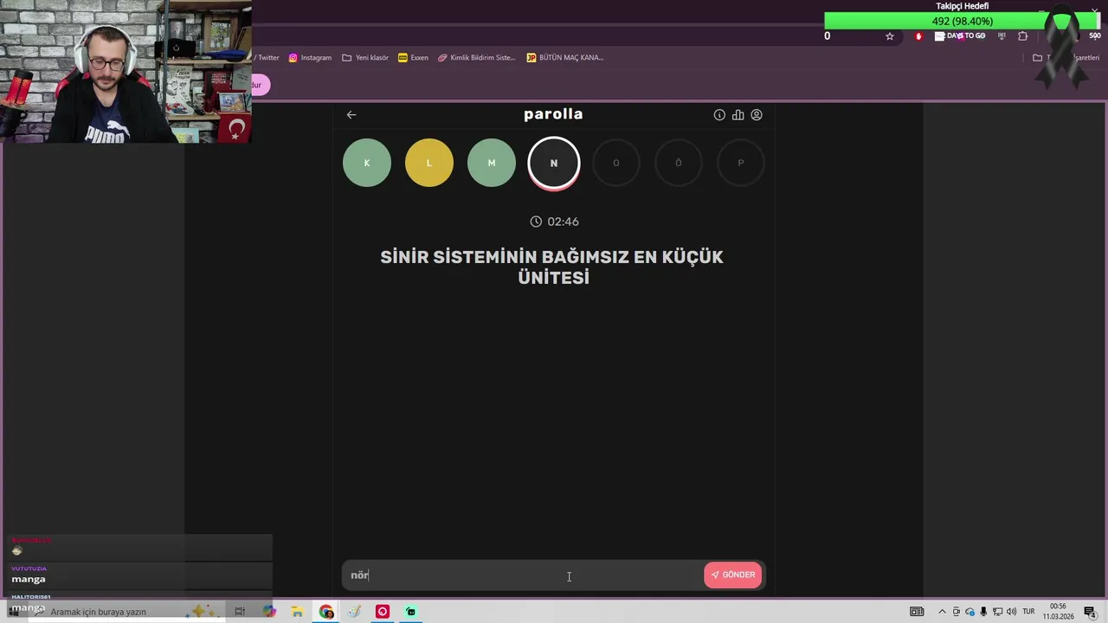Open the Twitter bookmark

[267, 58]
